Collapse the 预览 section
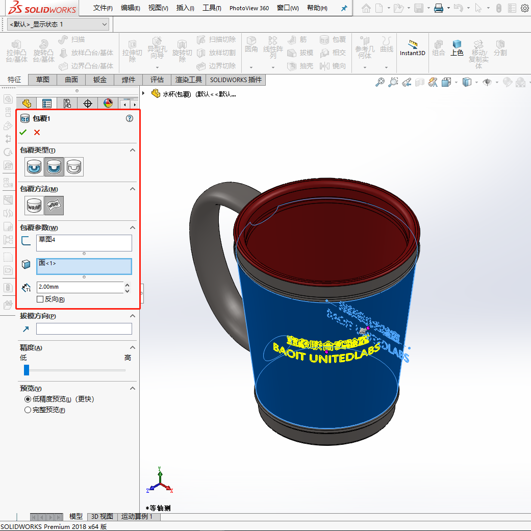Screen dimensions: 531x531 (x=133, y=388)
